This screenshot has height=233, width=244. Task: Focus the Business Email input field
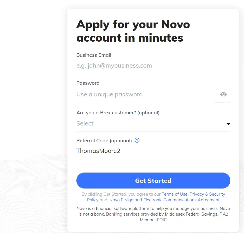(x=153, y=66)
